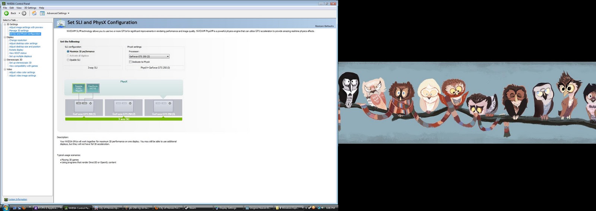Switch to City of Heroes Updater taskbar button

pos(108,208)
